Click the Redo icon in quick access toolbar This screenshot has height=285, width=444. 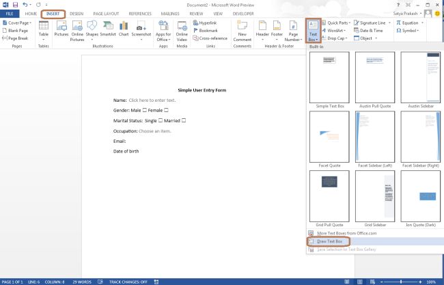(x=38, y=5)
